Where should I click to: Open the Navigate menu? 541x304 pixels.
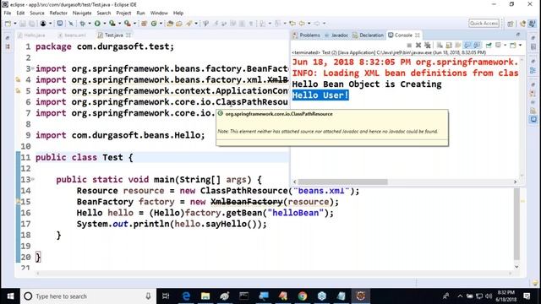coord(82,13)
